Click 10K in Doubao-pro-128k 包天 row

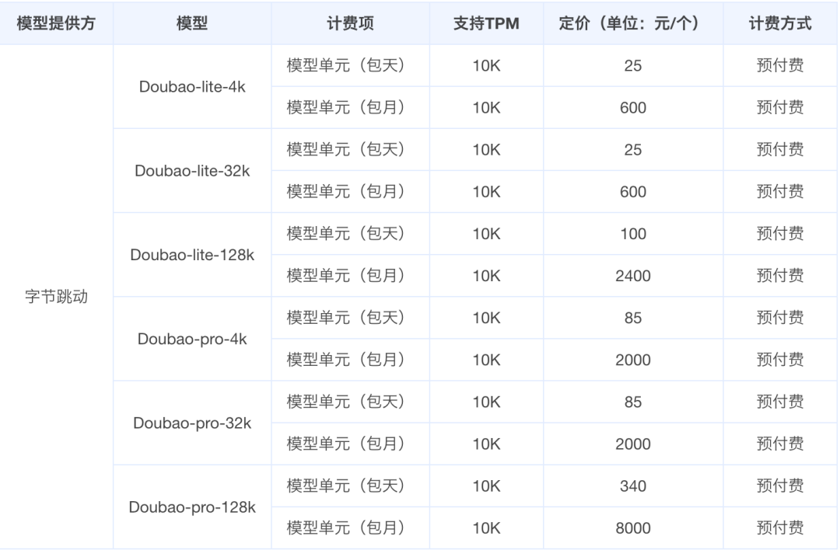coord(486,486)
